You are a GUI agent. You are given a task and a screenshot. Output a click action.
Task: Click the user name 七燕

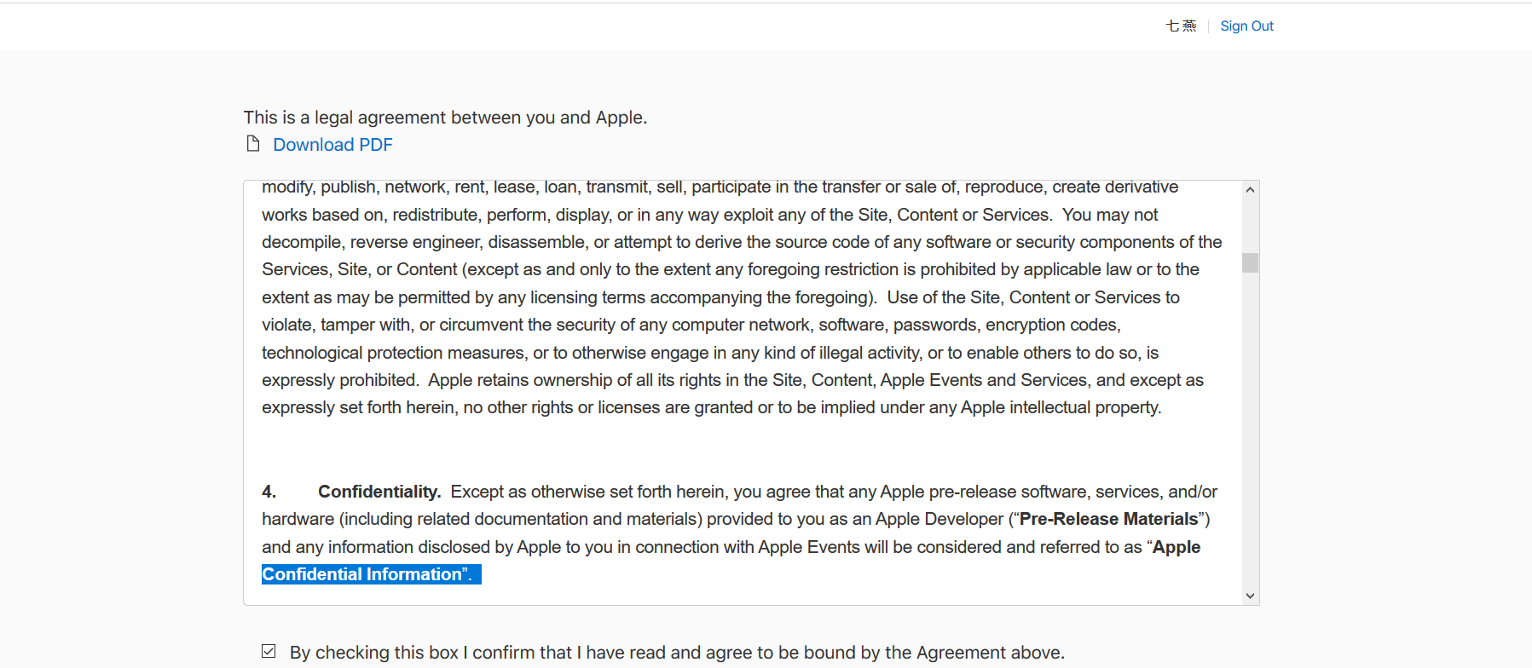(x=1181, y=26)
